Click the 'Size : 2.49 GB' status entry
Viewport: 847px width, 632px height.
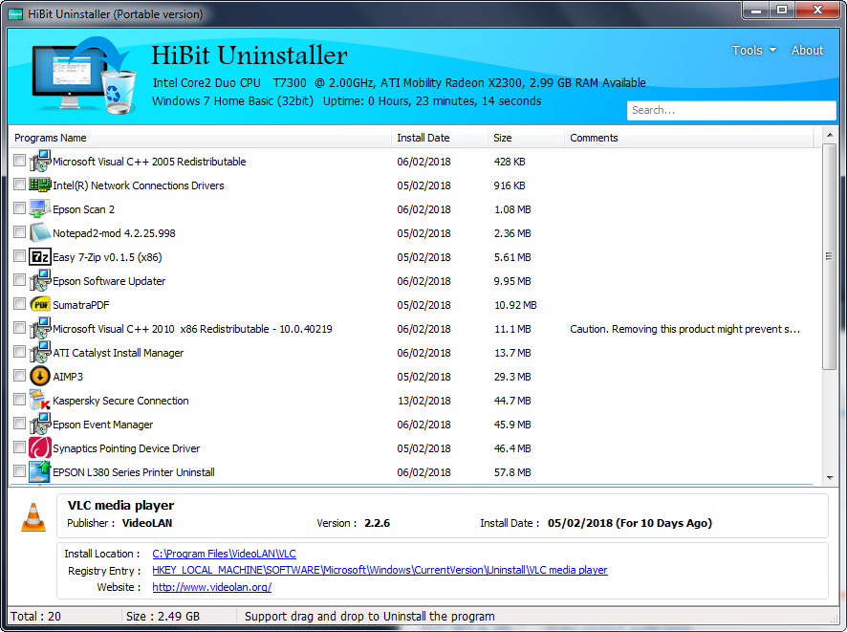coord(163,617)
